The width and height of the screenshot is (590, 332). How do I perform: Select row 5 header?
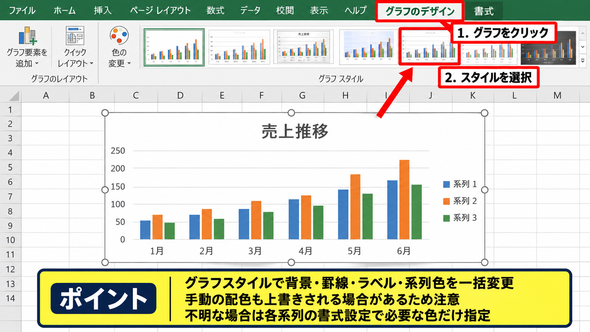[10, 167]
